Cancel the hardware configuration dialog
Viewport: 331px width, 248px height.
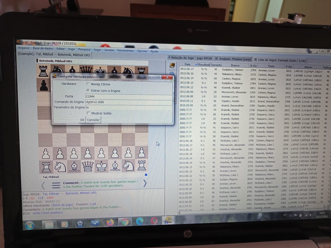(x=93, y=120)
